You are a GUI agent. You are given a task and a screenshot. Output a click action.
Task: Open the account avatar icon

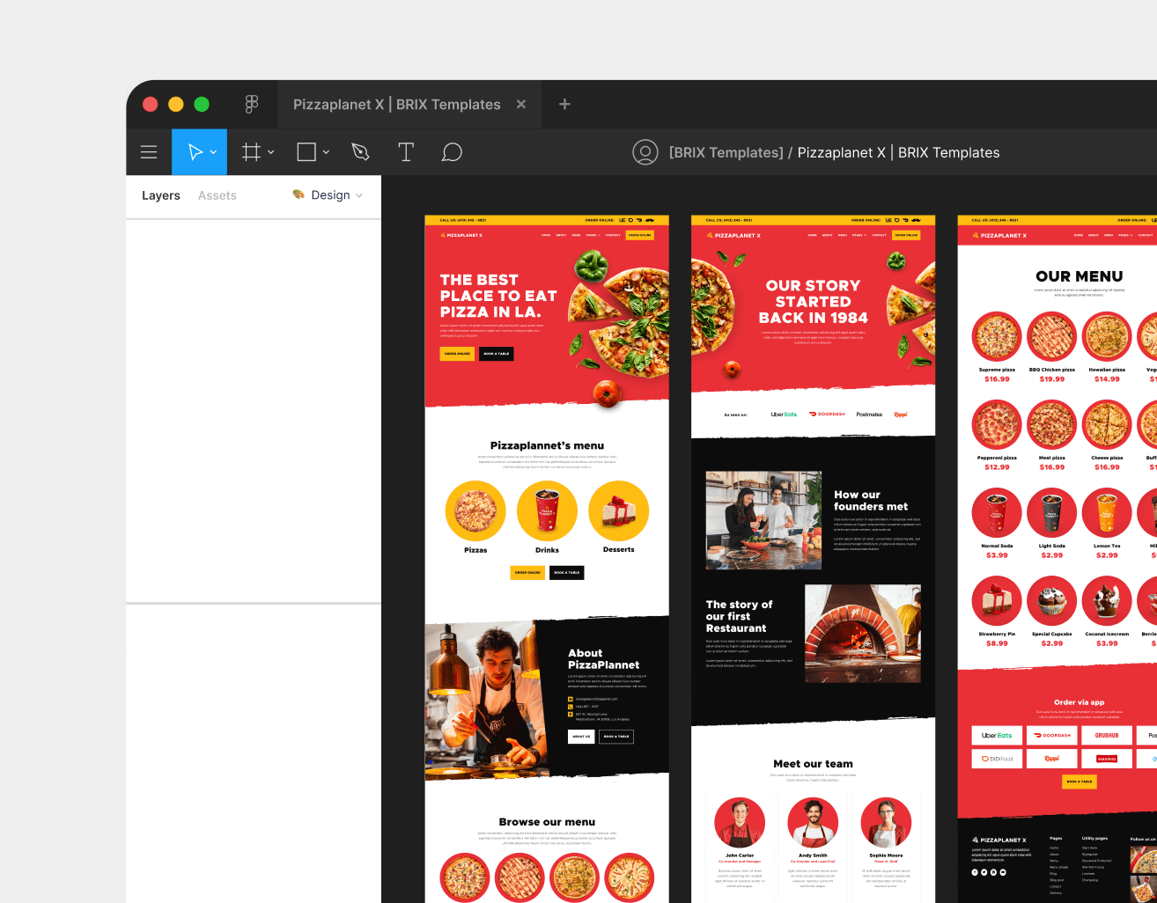645,151
